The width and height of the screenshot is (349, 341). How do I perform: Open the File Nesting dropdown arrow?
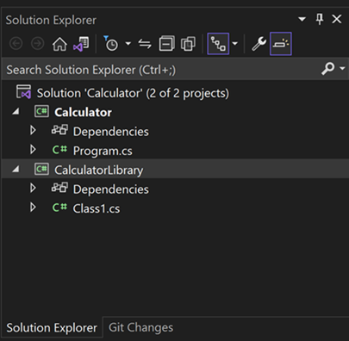click(x=235, y=44)
